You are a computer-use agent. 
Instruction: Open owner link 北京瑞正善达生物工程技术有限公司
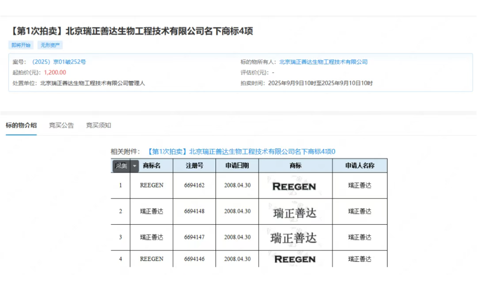point(323,62)
